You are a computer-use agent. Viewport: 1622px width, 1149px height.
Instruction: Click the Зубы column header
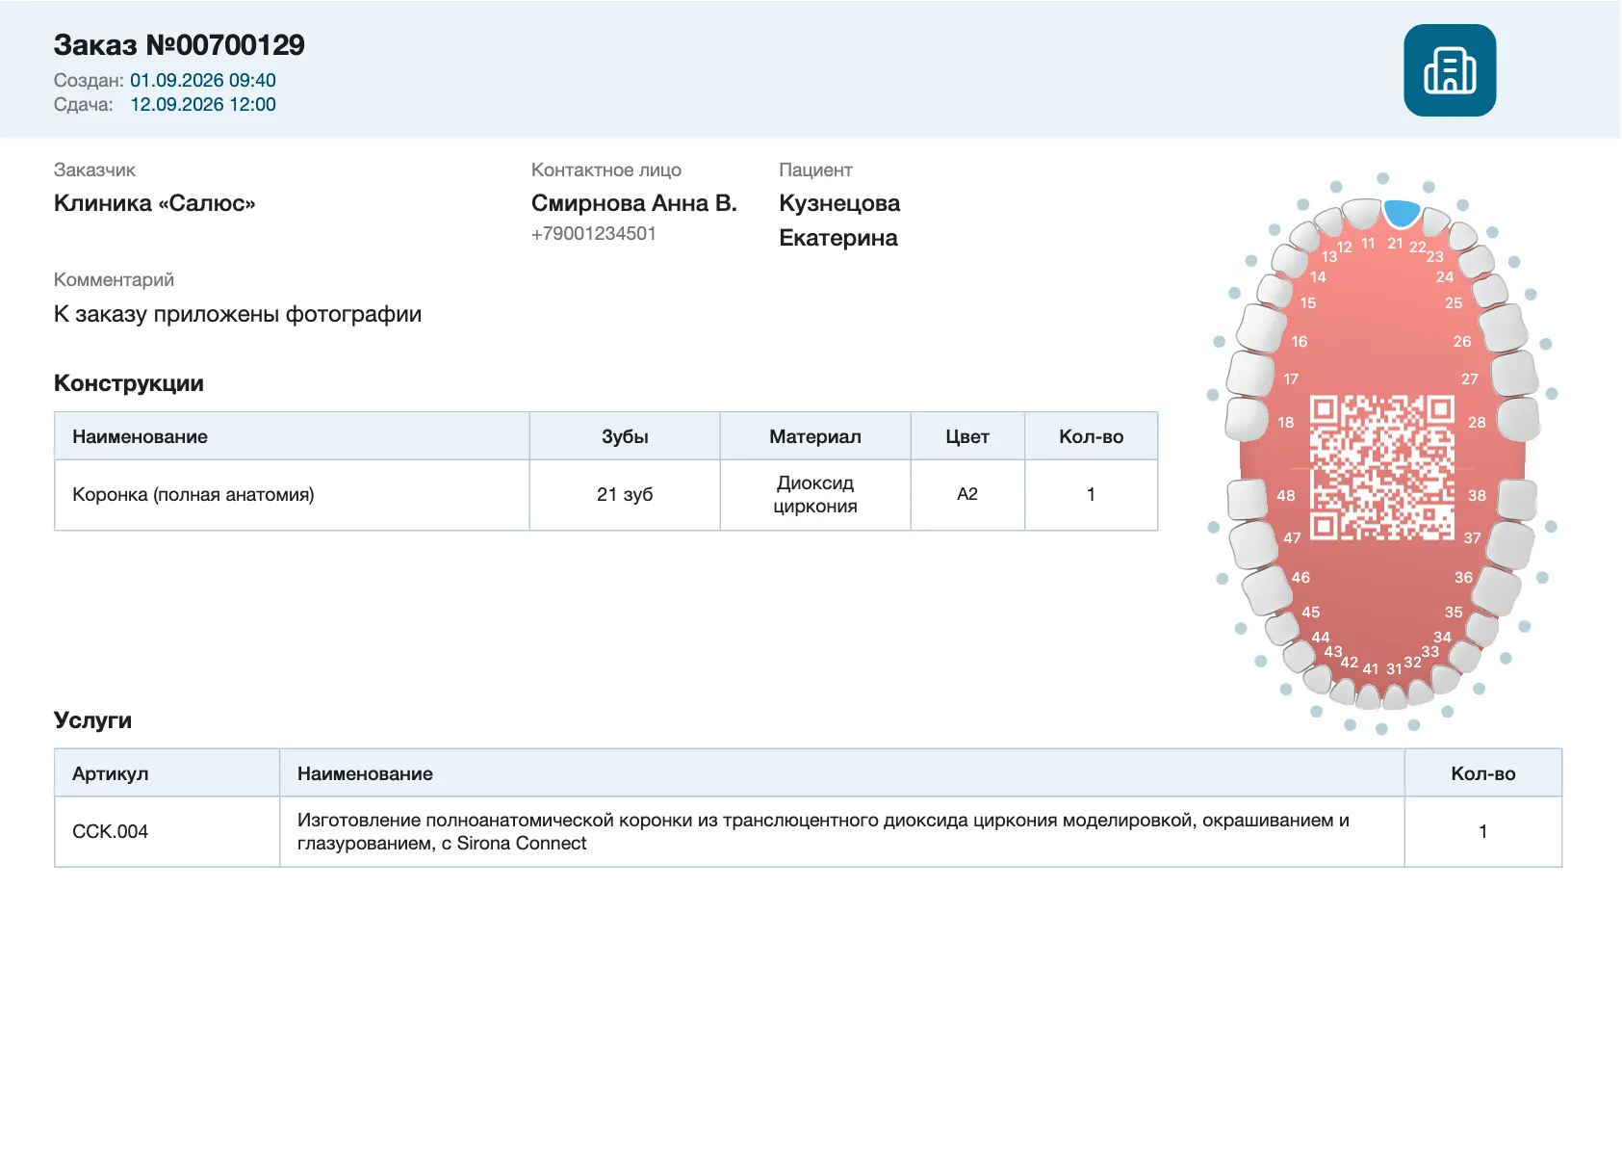pyautogui.click(x=625, y=436)
